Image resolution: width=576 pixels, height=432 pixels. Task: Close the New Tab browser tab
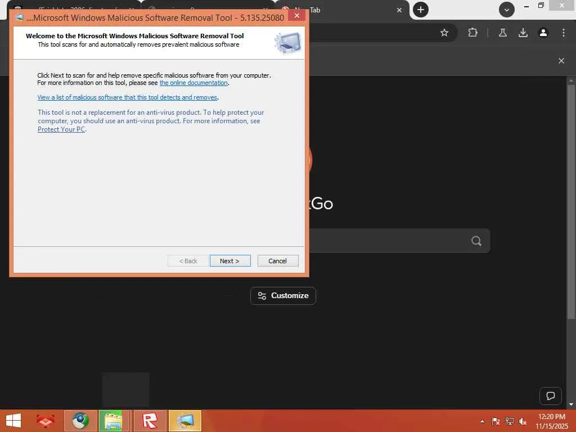coord(399,10)
